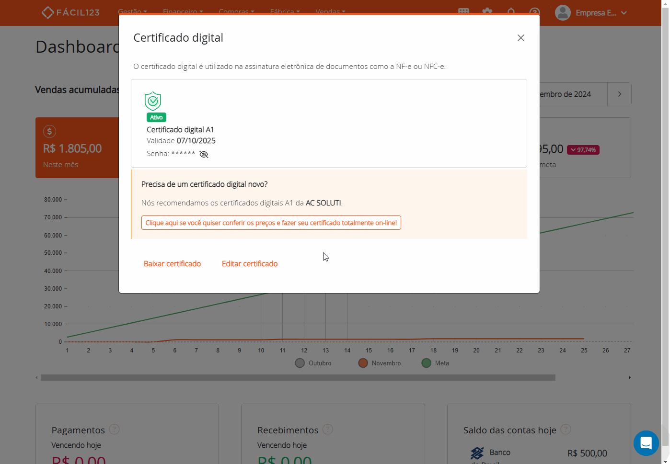
Task: Open the Fábrica menu
Action: pos(285,11)
